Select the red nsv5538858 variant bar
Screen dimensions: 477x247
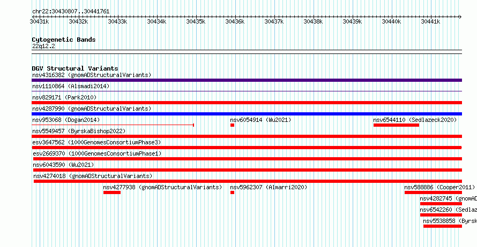(x=443, y=226)
